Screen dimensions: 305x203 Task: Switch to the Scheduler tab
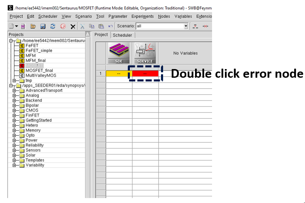tap(122, 35)
